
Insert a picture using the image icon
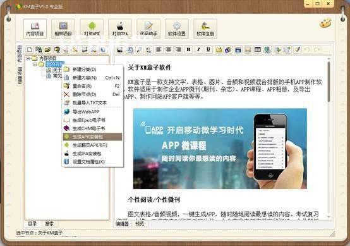(248, 49)
